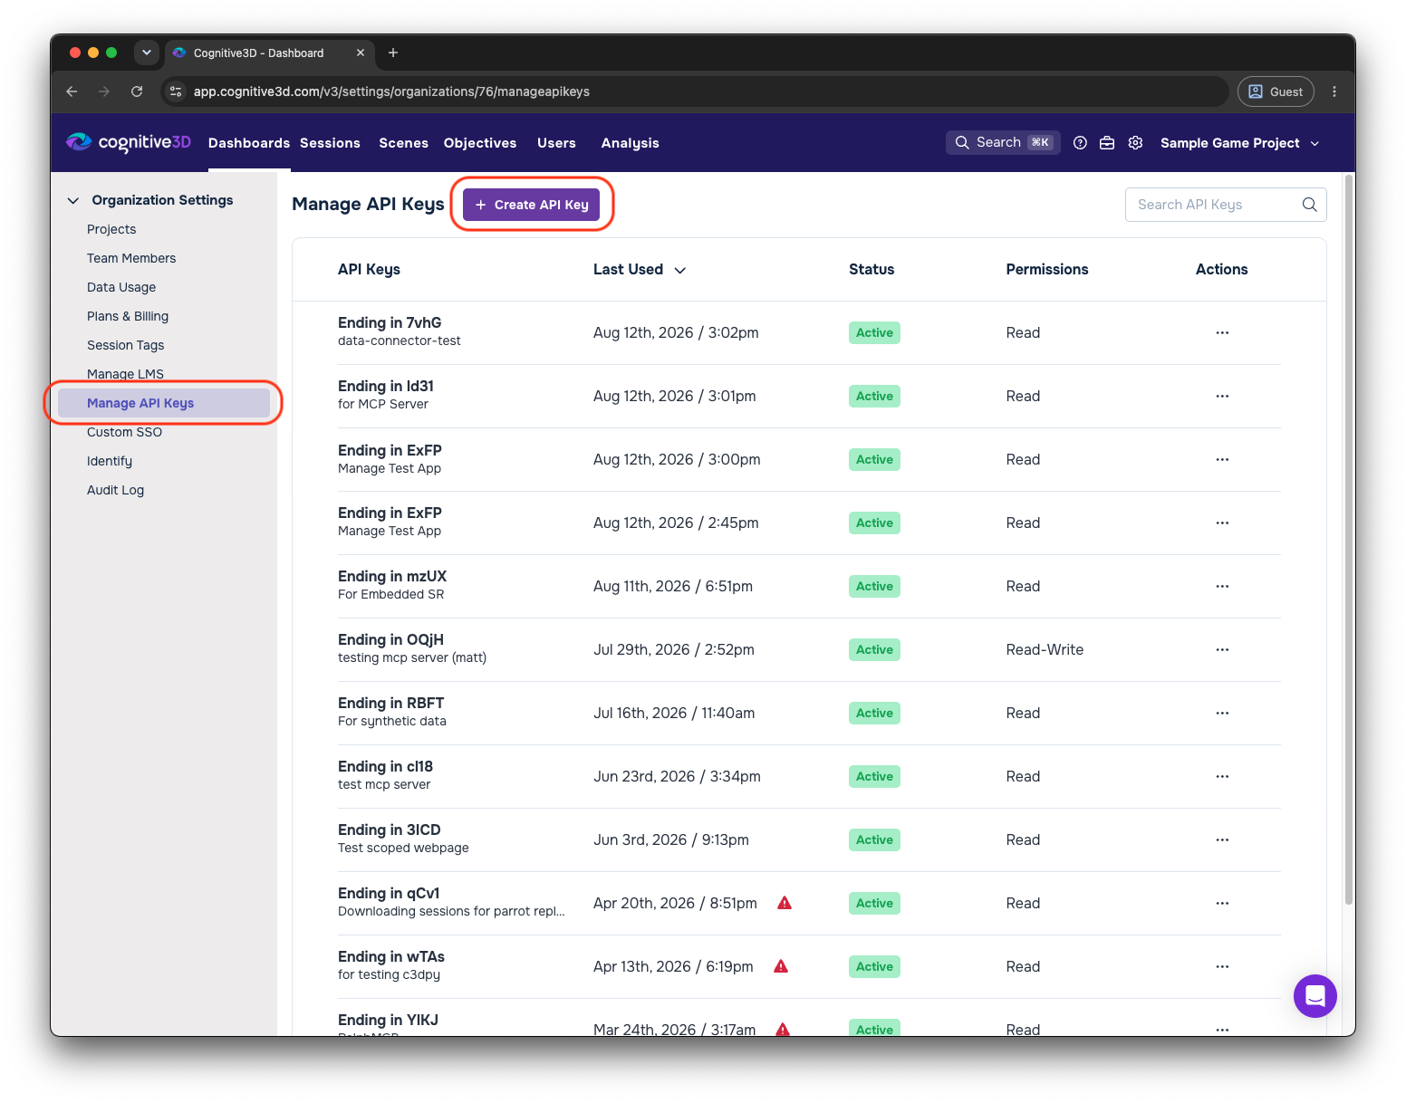
Task: Collapse Organization Settings section
Action: (x=73, y=200)
